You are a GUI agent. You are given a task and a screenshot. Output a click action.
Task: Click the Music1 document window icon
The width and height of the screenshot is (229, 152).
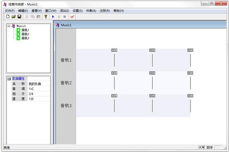click(x=58, y=25)
